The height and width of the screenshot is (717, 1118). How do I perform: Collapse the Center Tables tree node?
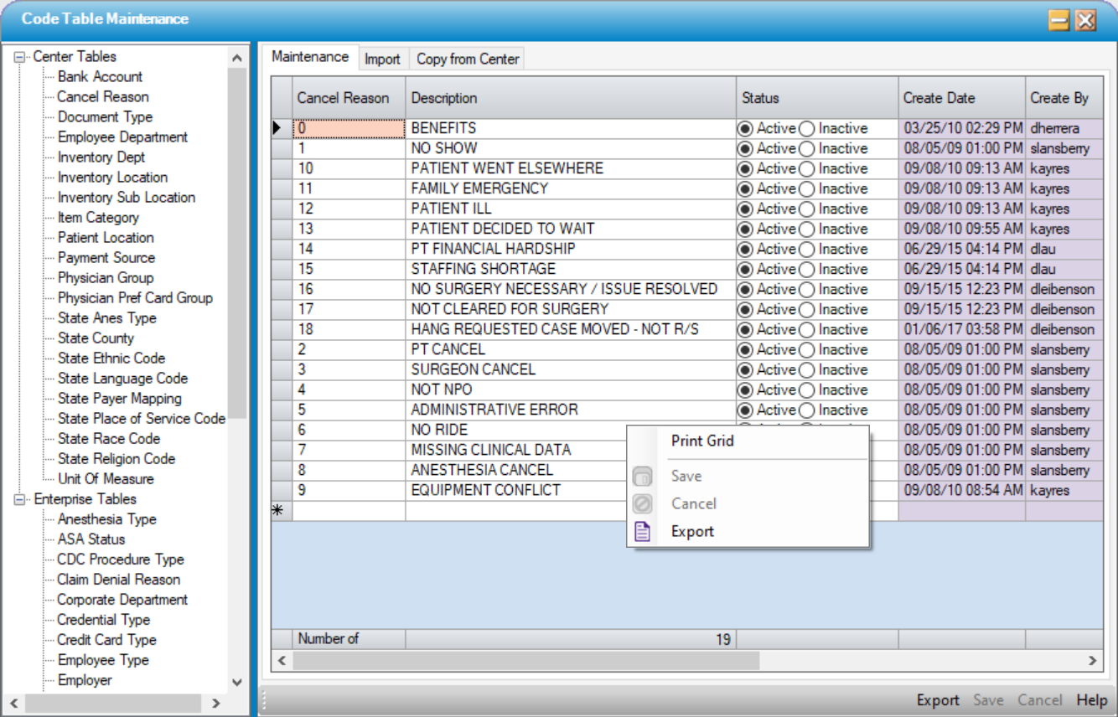coord(20,57)
